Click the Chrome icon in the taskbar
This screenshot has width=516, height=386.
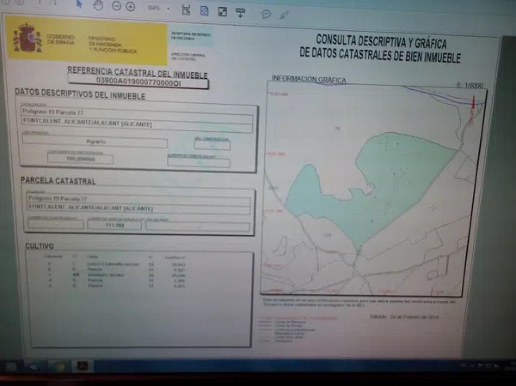point(59,367)
